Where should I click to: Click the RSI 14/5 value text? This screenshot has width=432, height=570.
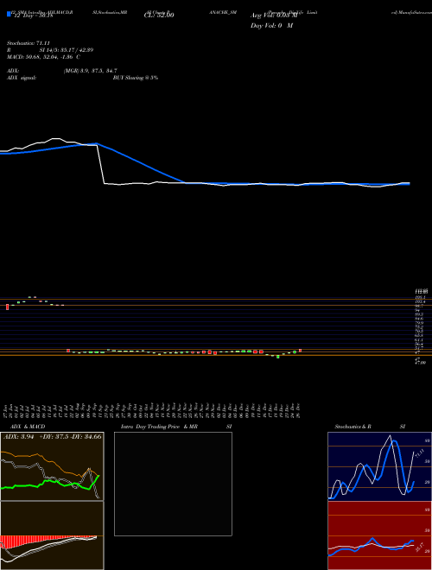click(x=67, y=50)
